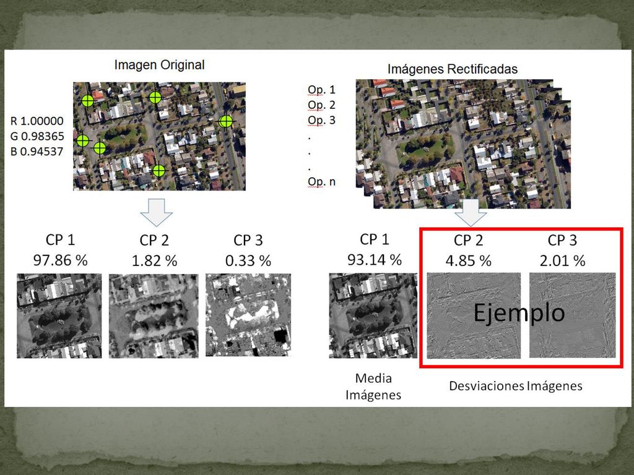Click the 'G 0.98365' value
The width and height of the screenshot is (634, 475).
coord(37,136)
